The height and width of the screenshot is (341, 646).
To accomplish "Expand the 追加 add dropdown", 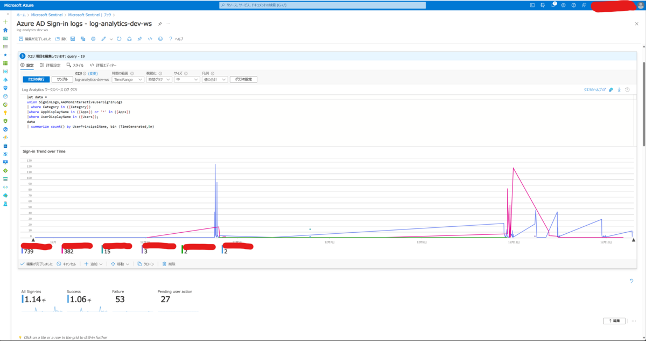I will (93, 264).
